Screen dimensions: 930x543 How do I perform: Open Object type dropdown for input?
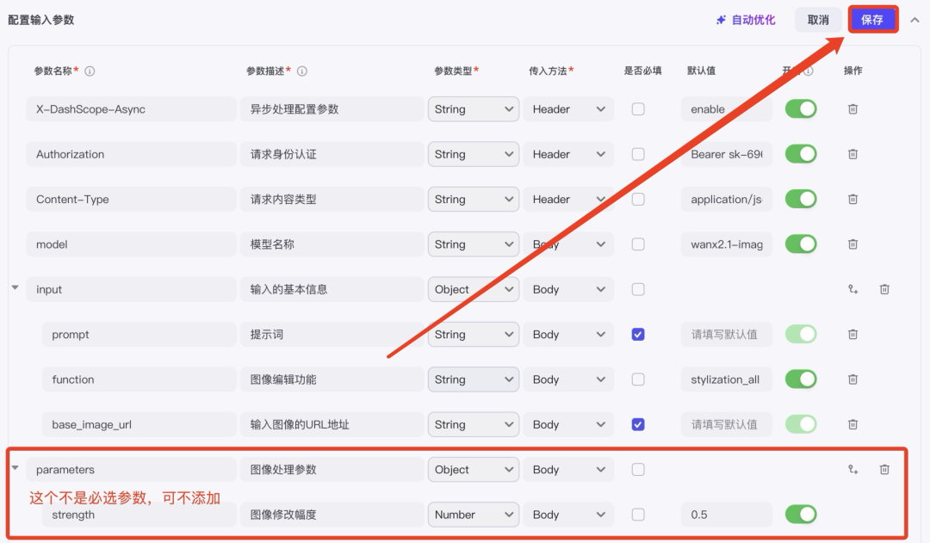click(x=474, y=289)
